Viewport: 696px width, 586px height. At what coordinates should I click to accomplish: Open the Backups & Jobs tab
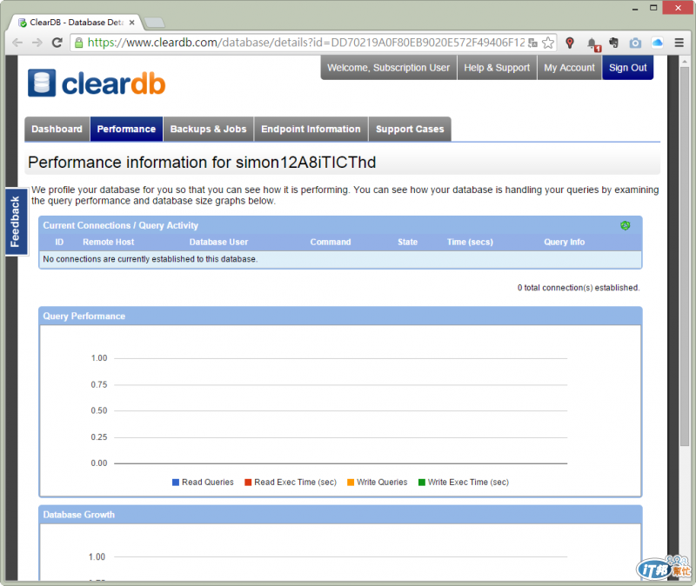[208, 129]
